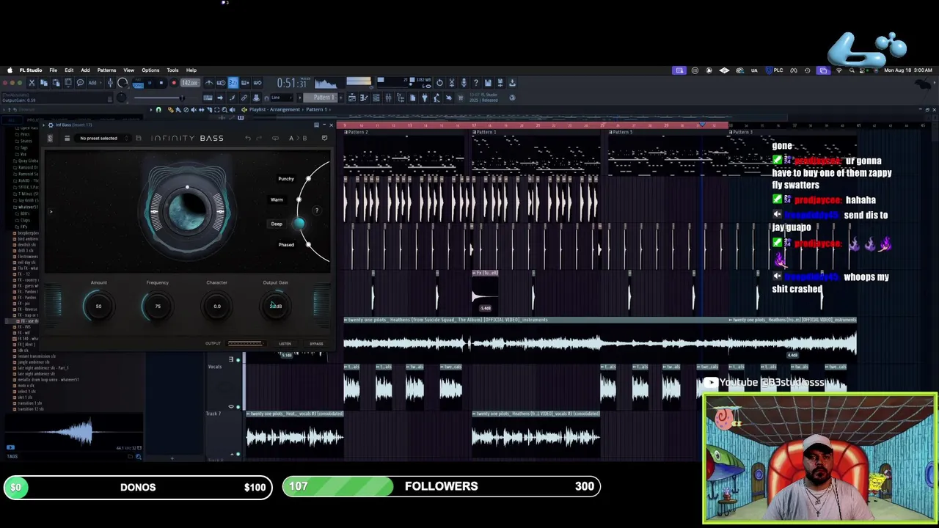
Task: Toggle the BYPASS button
Action: pyautogui.click(x=316, y=343)
